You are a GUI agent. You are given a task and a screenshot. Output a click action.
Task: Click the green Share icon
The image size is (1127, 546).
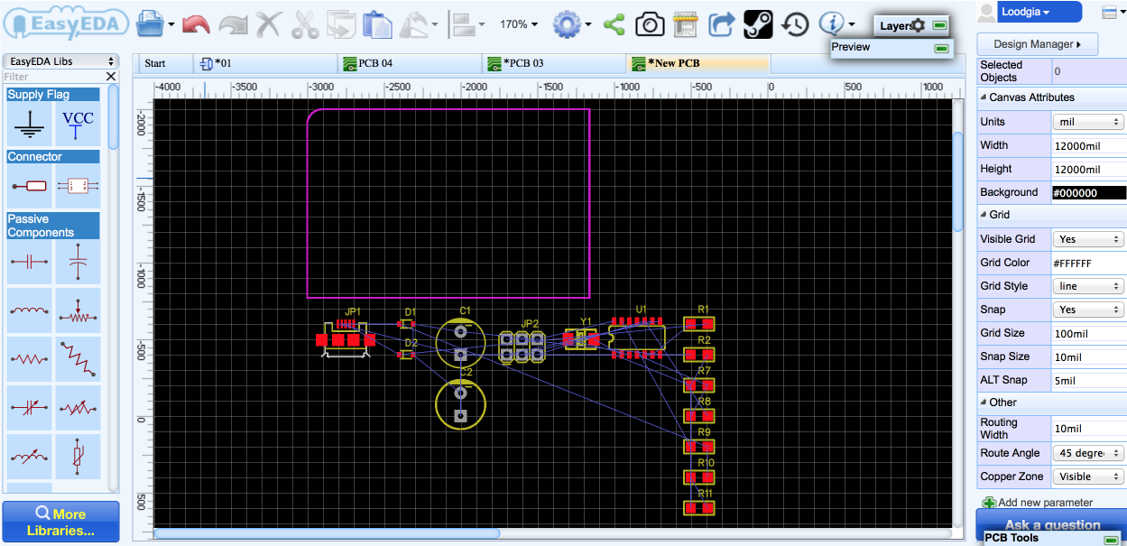pyautogui.click(x=614, y=24)
